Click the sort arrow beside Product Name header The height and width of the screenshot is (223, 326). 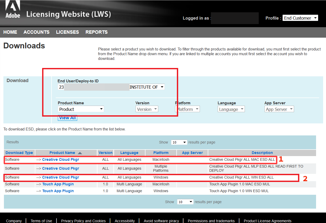click(80, 153)
